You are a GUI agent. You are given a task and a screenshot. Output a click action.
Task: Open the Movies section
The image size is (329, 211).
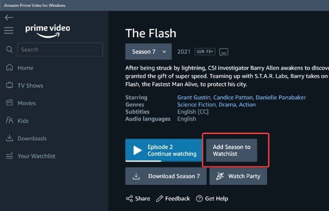[27, 103]
